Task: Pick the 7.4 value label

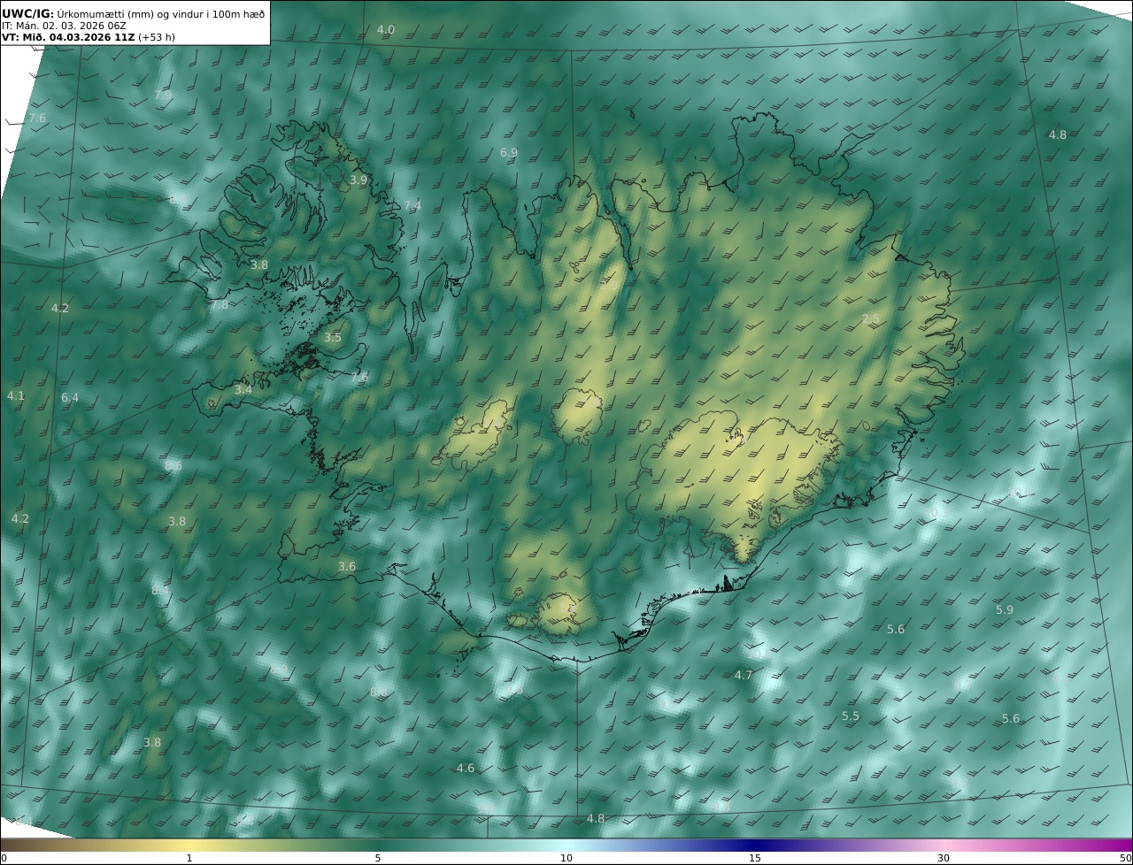Action: point(412,205)
